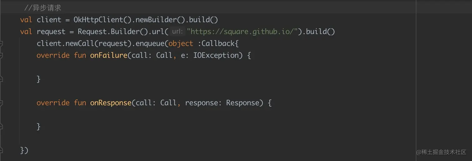Collapse the enqueue callback fold marker
The height and width of the screenshot is (161, 472).
coord(1,44)
